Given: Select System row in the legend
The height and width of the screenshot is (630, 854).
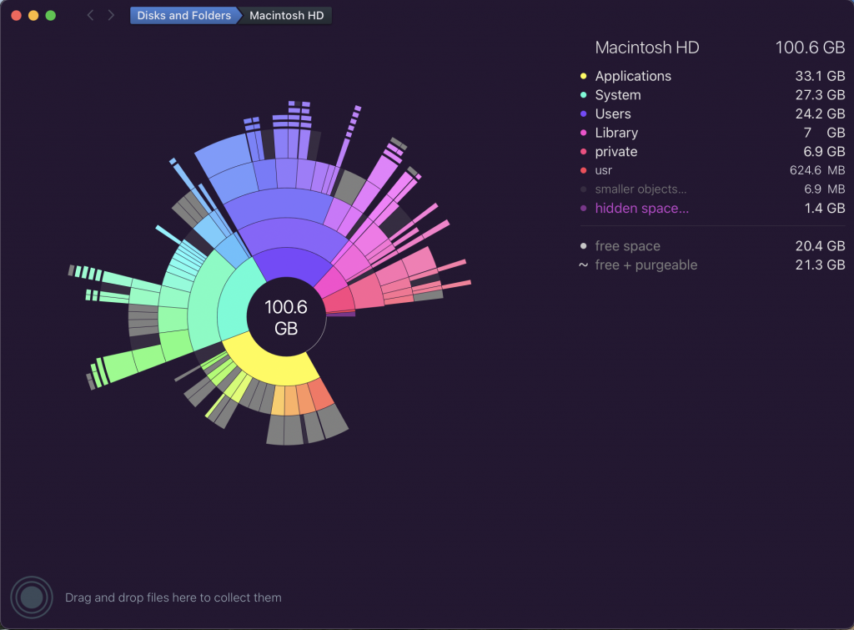Looking at the screenshot, I should (x=712, y=95).
